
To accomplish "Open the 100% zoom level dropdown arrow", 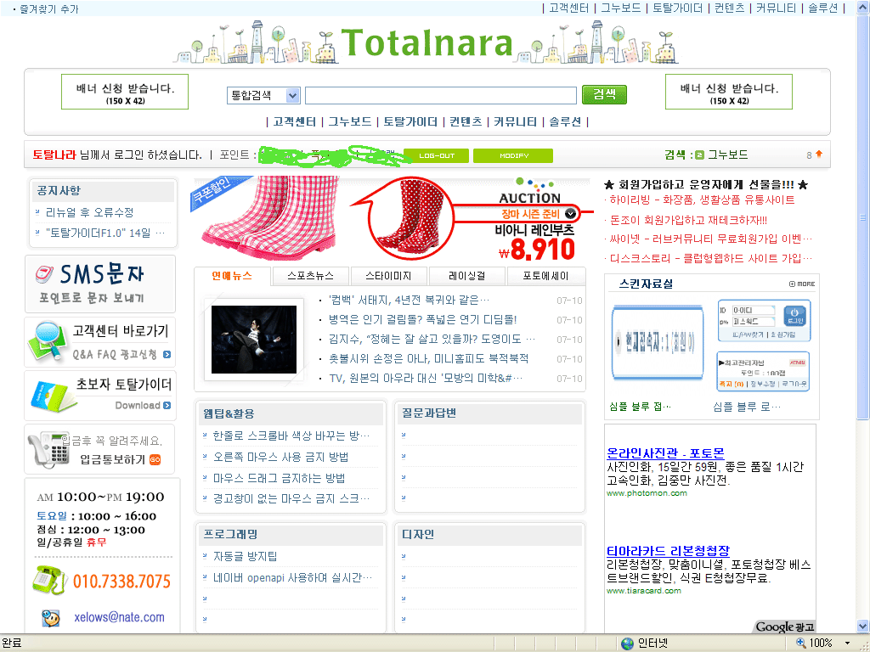I will coord(847,644).
